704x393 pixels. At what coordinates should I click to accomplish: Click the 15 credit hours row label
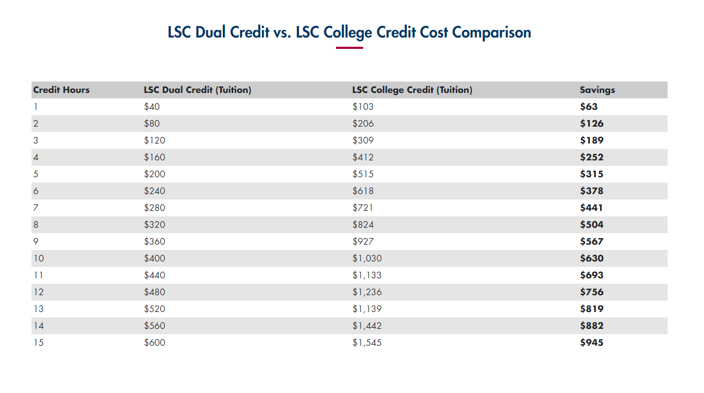38,343
